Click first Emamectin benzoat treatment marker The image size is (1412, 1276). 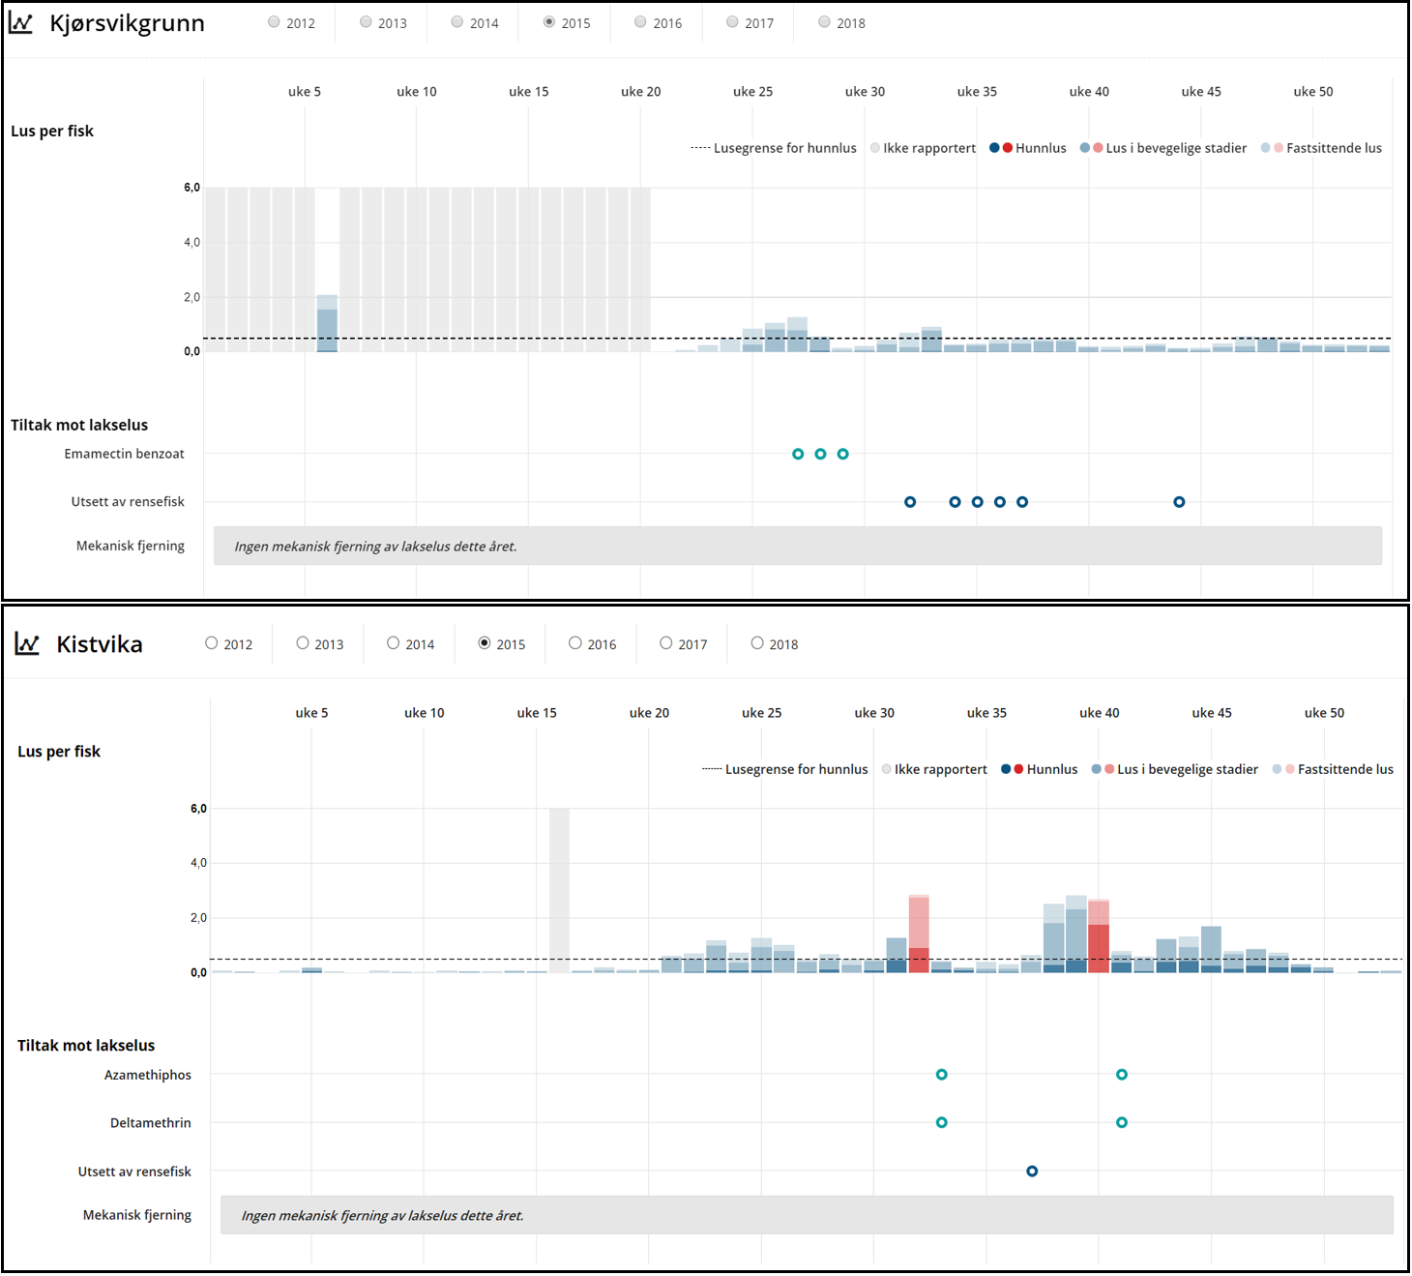[x=798, y=454]
